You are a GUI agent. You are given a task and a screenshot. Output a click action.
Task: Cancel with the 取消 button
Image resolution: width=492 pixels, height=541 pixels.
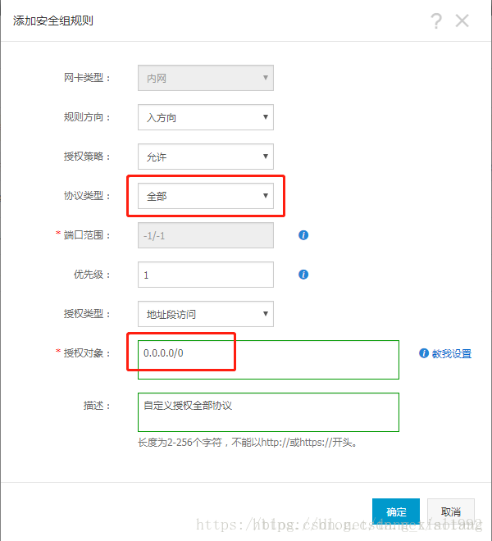pos(451,511)
